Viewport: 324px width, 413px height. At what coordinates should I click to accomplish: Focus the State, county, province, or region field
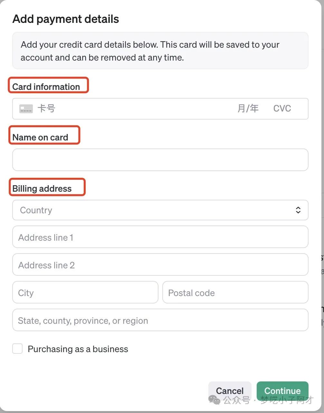coord(160,321)
